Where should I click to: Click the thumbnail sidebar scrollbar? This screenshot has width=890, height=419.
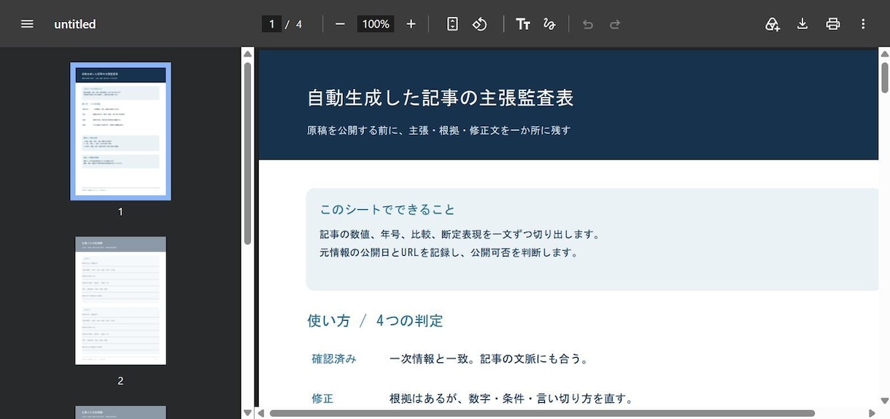point(247,153)
